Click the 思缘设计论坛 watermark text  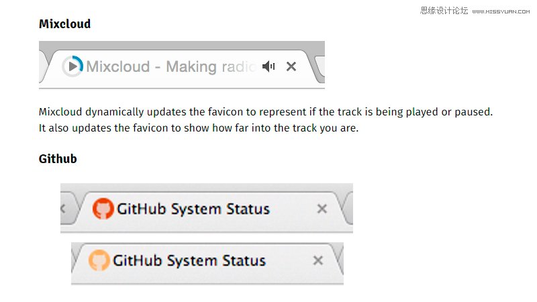[x=444, y=11]
